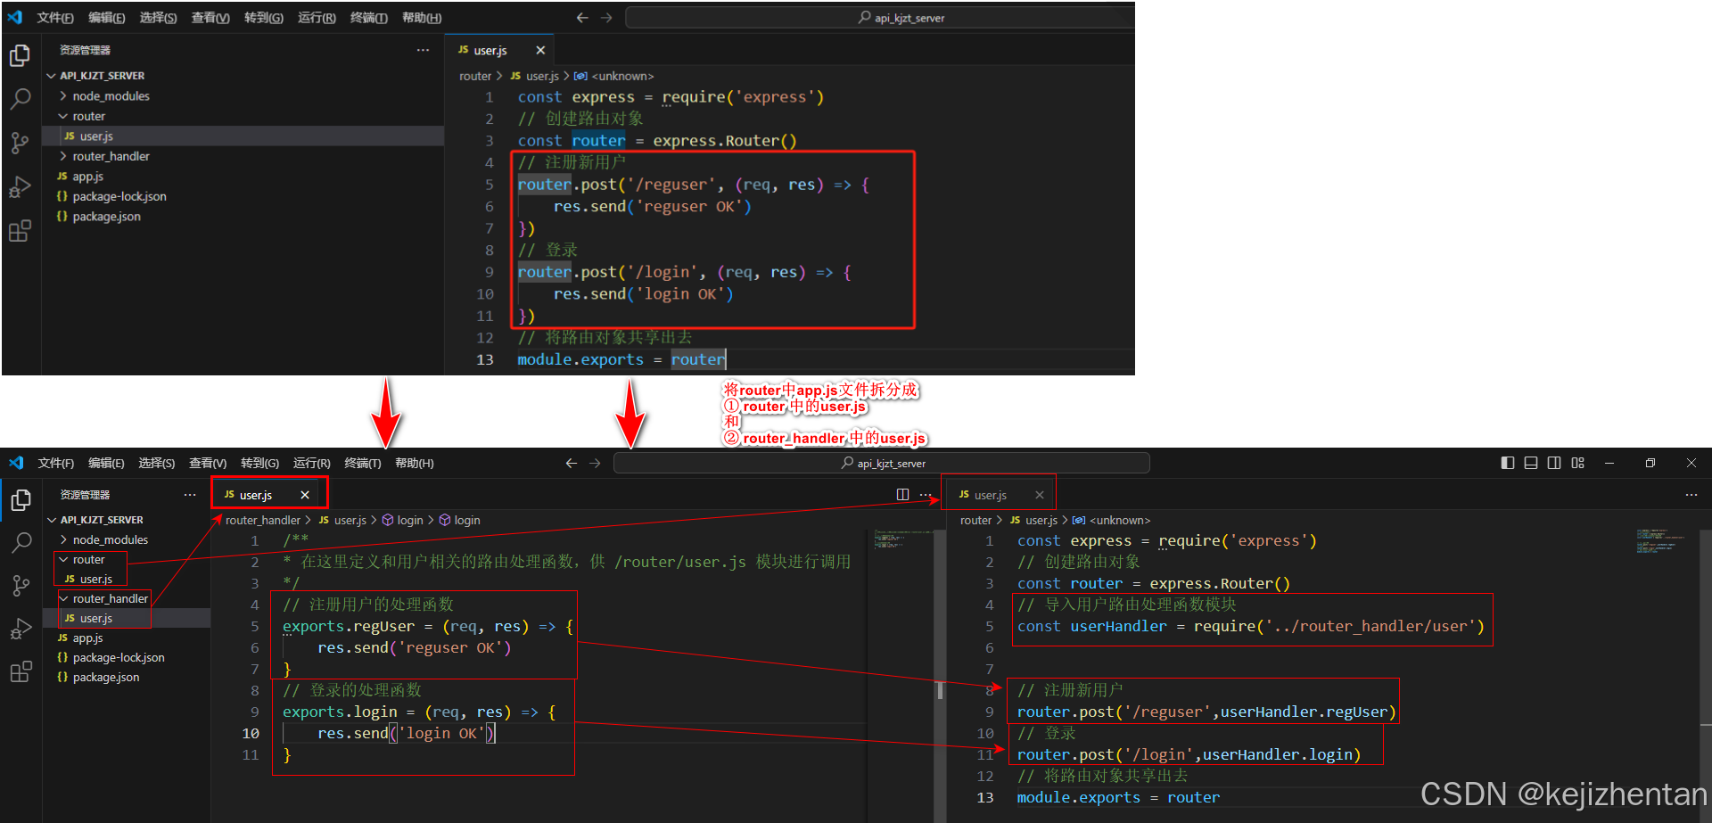Expand router_handler folder in upper window explorer
Viewport: 1712px width, 823px height.
63,156
